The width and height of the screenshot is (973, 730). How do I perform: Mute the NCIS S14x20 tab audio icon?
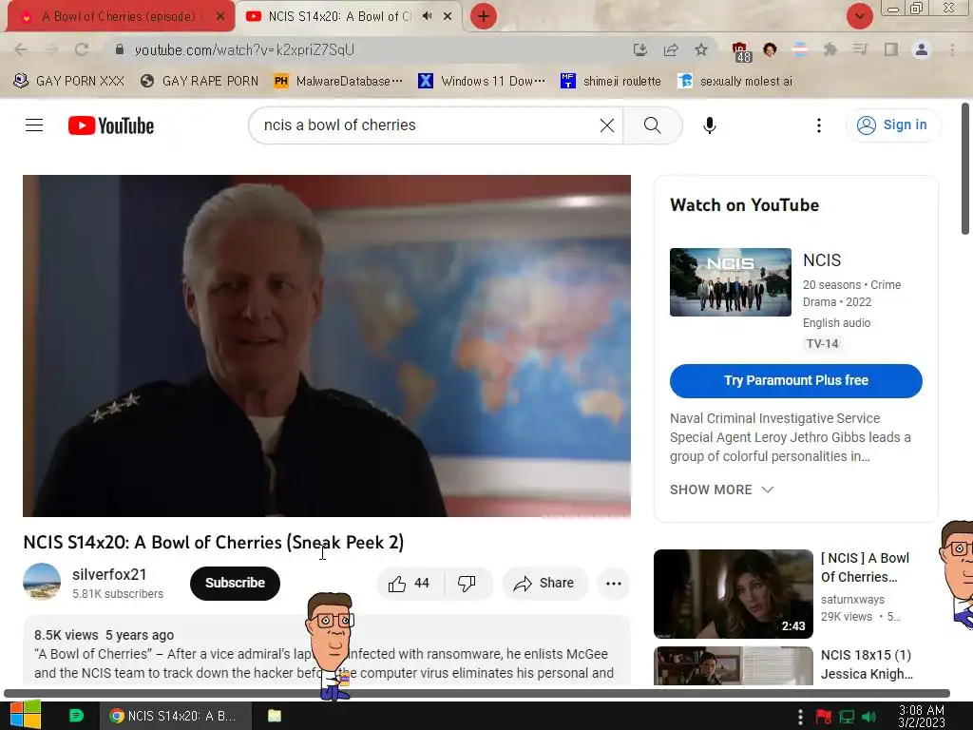pos(427,16)
